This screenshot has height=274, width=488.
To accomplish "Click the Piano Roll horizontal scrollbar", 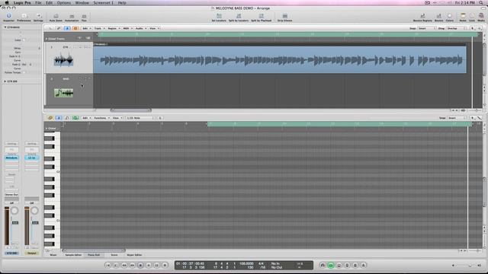I will [94, 250].
